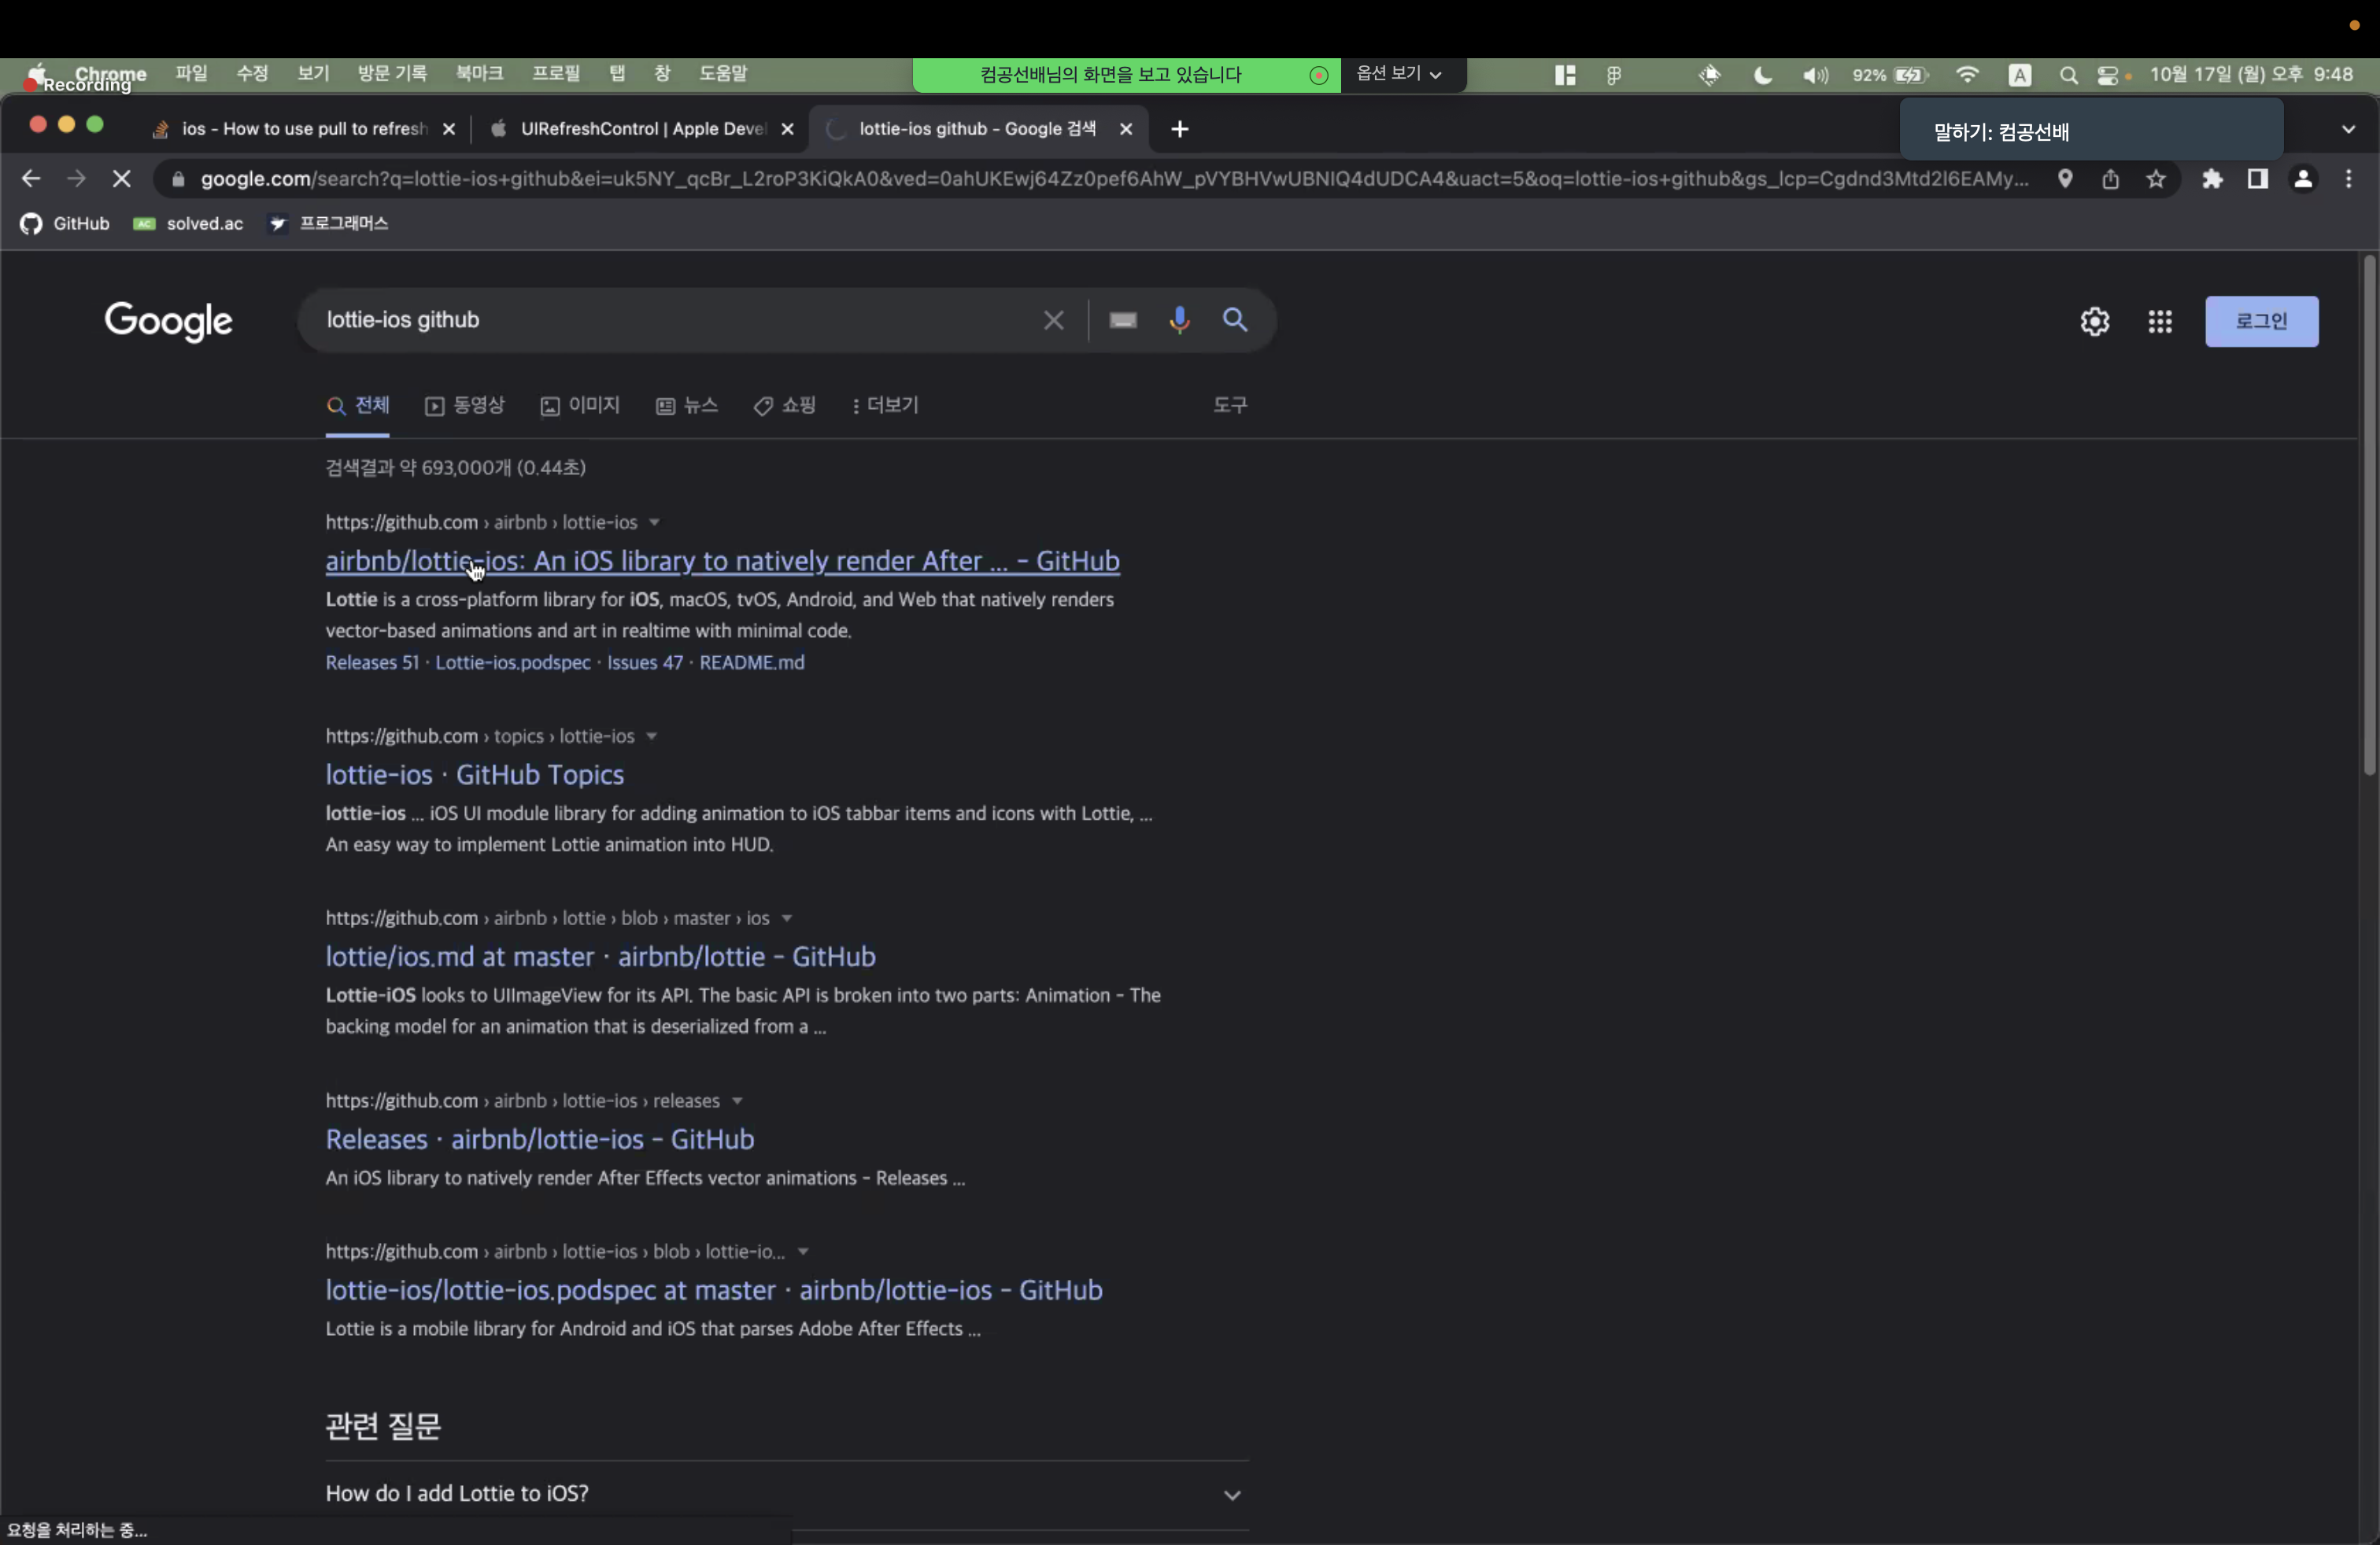Close the lottie-ios github search tab
2380x1545 pixels.
pos(1126,129)
